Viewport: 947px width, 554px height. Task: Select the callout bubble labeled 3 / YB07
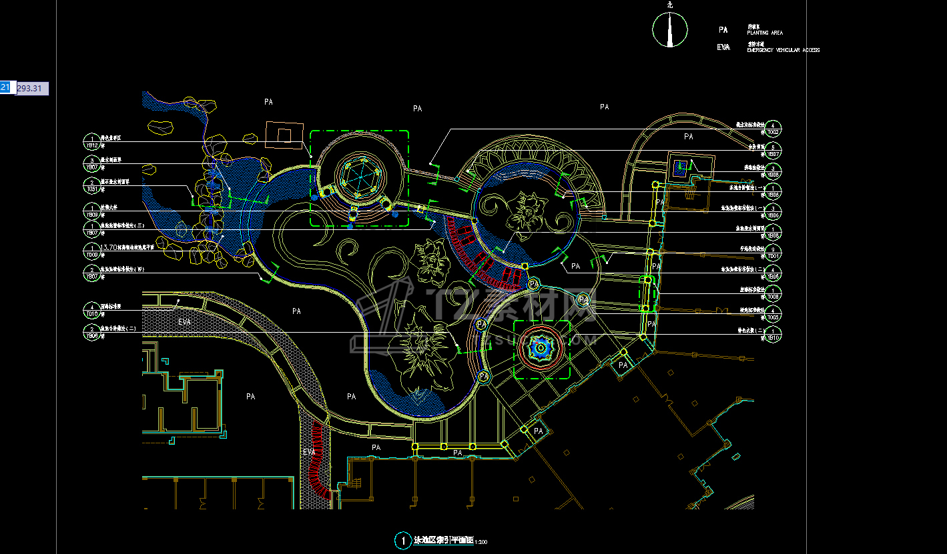tap(91, 164)
